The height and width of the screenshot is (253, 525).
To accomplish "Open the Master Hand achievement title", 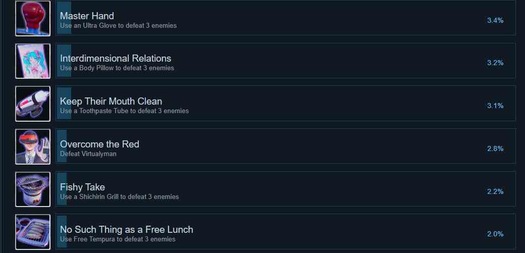I will pos(87,16).
